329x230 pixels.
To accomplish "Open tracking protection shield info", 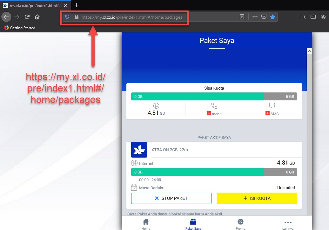I will pyautogui.click(x=67, y=17).
